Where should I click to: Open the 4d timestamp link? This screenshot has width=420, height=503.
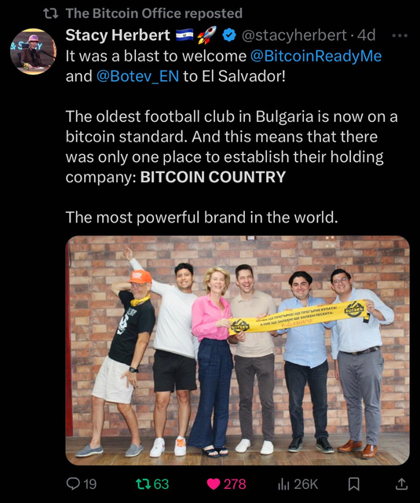click(366, 35)
